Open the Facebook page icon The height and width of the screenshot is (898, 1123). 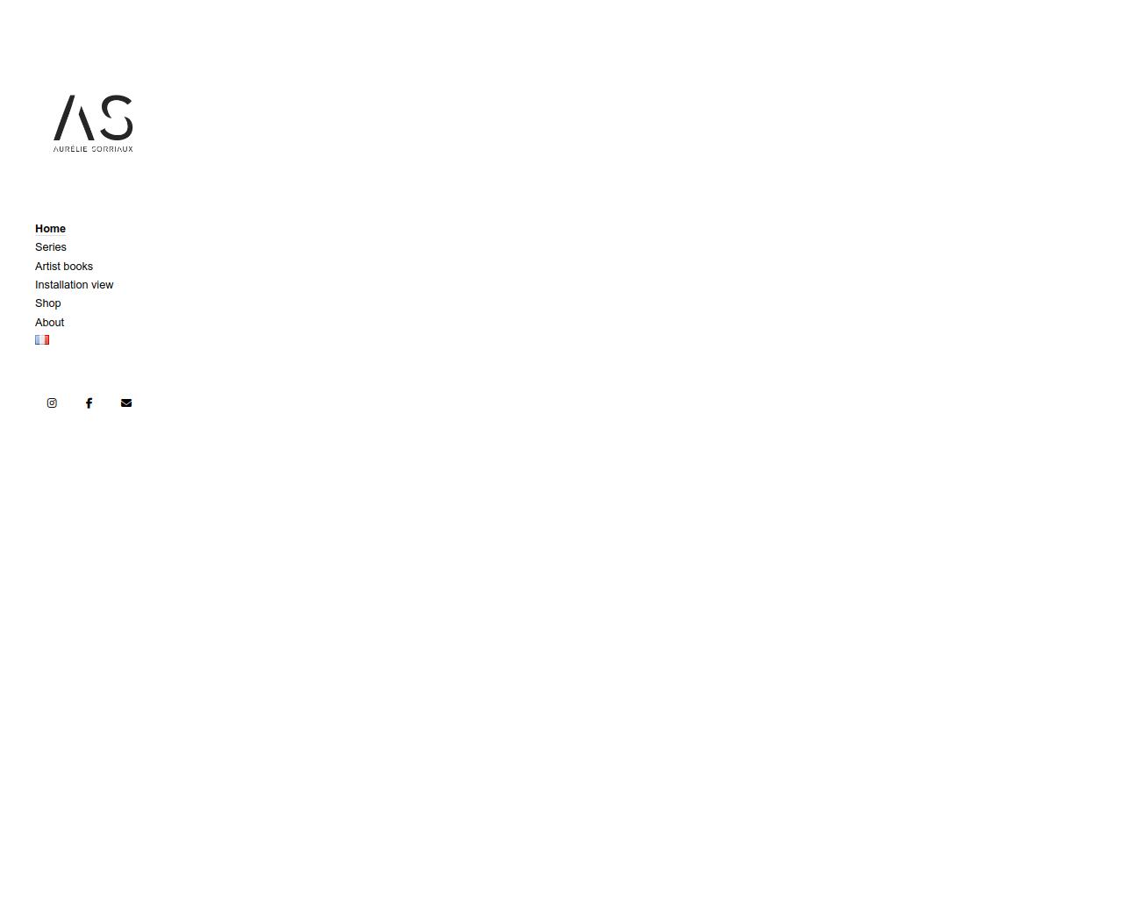[x=89, y=403]
